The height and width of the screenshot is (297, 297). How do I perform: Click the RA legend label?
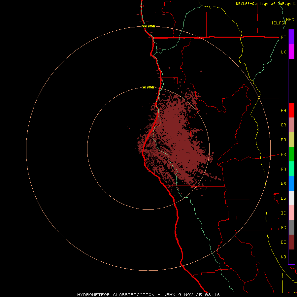[283, 169]
